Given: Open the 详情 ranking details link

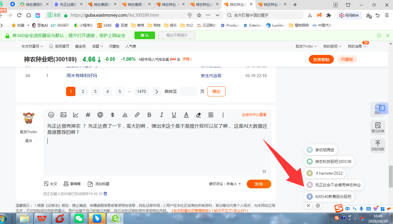Looking at the screenshot, I should click(x=187, y=59).
